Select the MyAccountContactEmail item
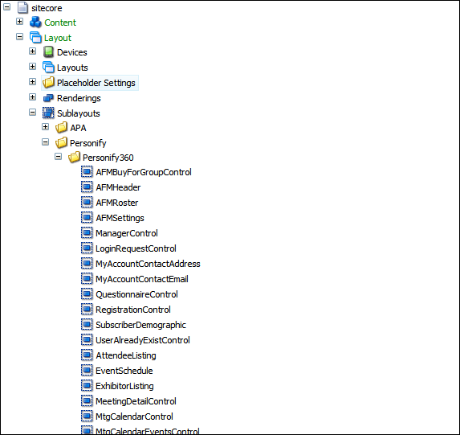The width and height of the screenshot is (460, 435). [142, 279]
